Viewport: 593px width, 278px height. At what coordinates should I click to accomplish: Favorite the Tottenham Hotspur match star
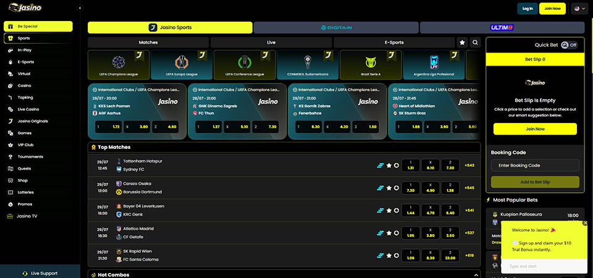point(389,166)
